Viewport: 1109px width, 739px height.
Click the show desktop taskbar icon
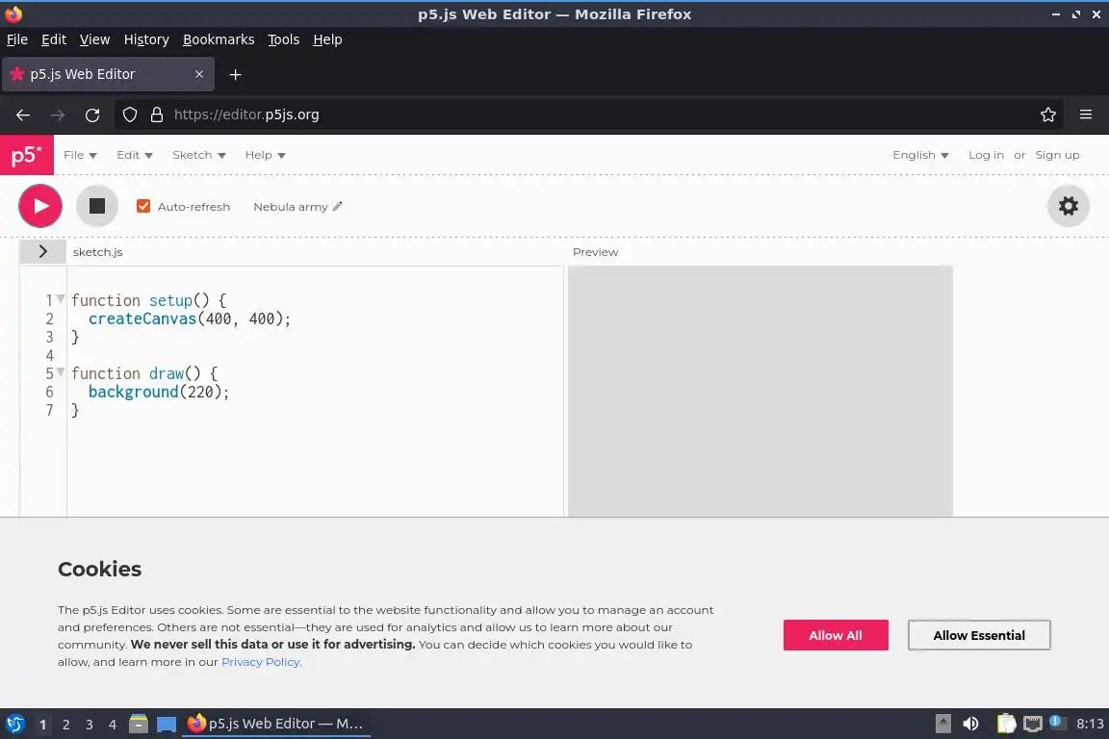tap(167, 724)
